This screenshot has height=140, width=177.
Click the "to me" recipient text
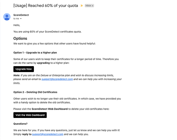click(x=16, y=19)
